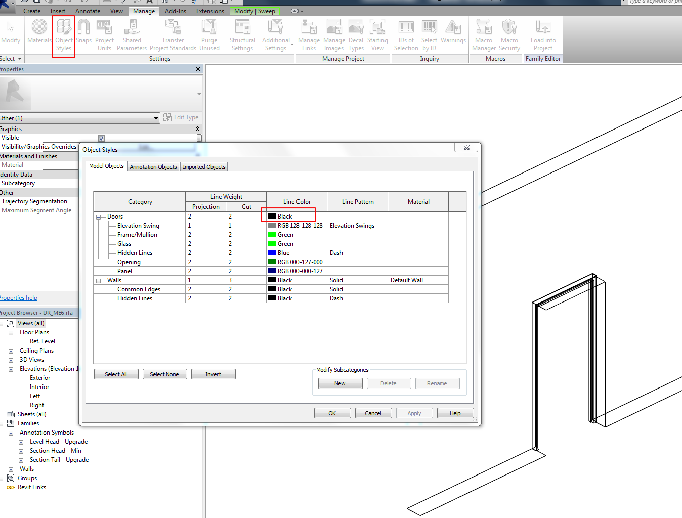
Task: Collapse the Graphics properties group
Action: (197, 129)
